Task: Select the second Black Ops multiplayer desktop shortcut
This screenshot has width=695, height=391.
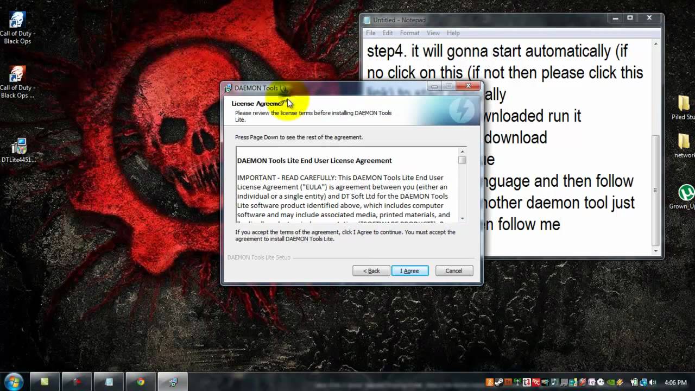Action: click(17, 81)
